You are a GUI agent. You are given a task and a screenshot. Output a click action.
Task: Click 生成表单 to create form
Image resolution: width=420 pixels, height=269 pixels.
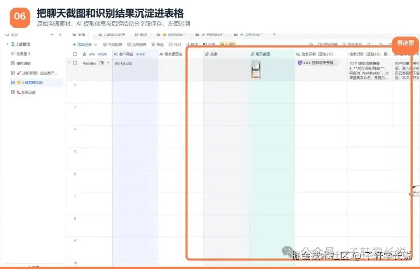pos(352,44)
